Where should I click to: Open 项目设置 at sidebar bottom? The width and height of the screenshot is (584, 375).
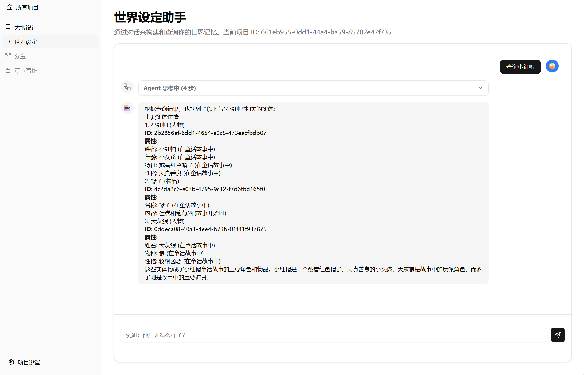29,362
